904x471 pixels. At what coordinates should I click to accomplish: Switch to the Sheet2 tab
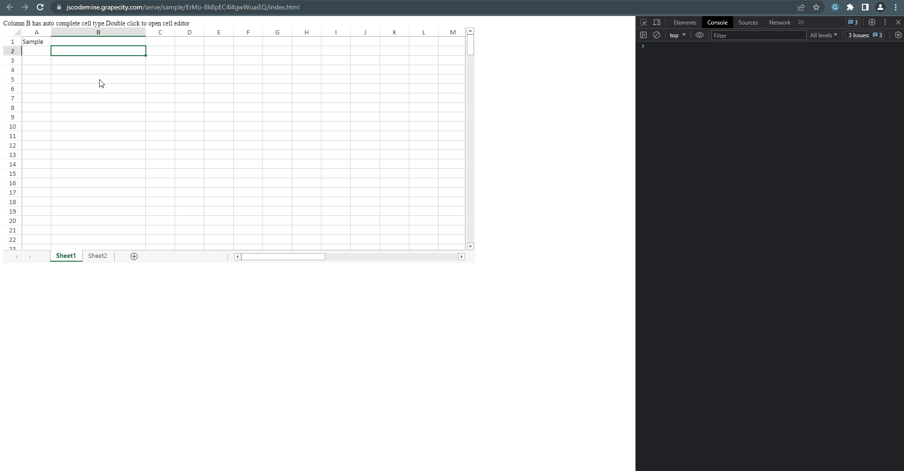pos(98,256)
